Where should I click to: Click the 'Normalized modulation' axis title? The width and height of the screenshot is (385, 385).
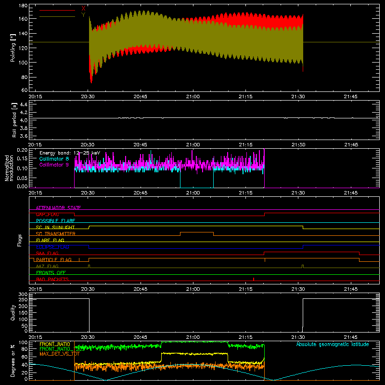point(9,168)
